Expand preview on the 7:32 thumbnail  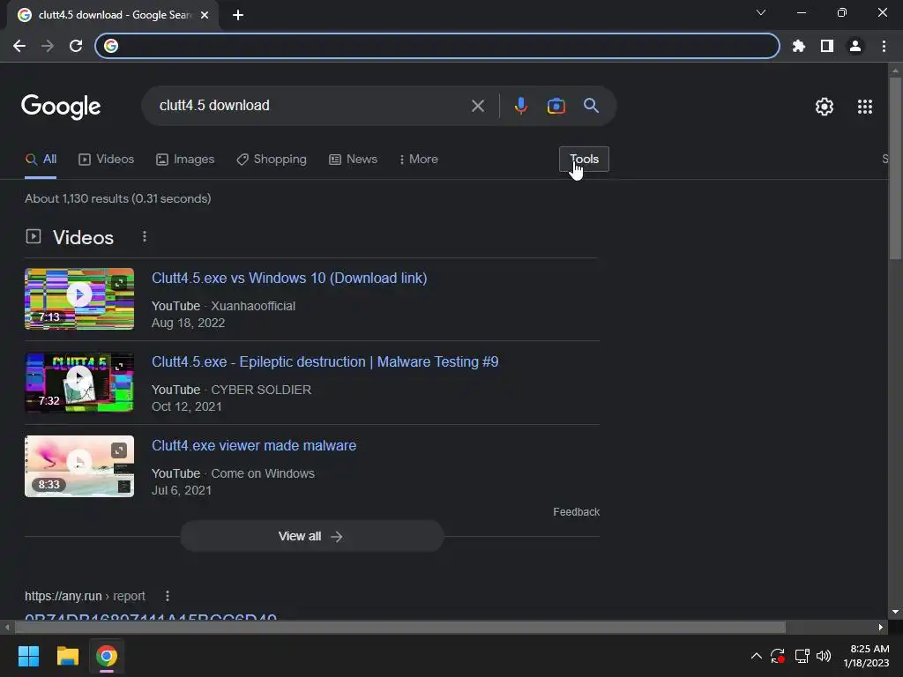[119, 366]
